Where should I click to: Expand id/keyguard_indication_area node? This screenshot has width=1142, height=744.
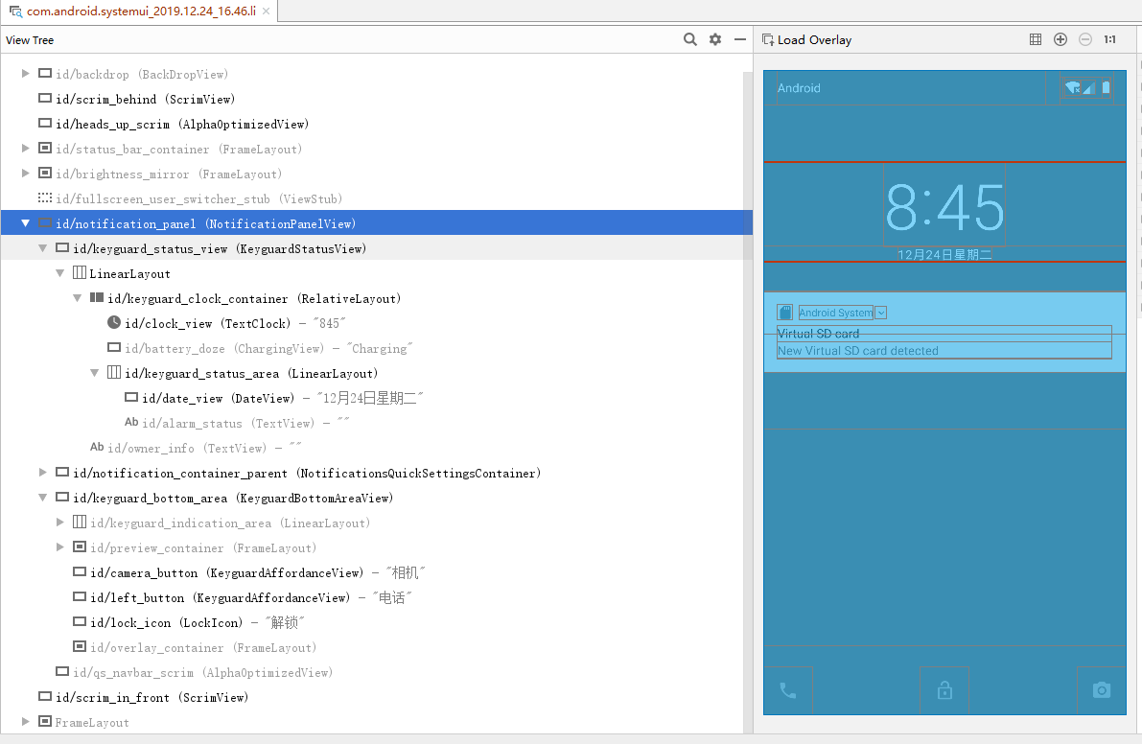pos(60,523)
